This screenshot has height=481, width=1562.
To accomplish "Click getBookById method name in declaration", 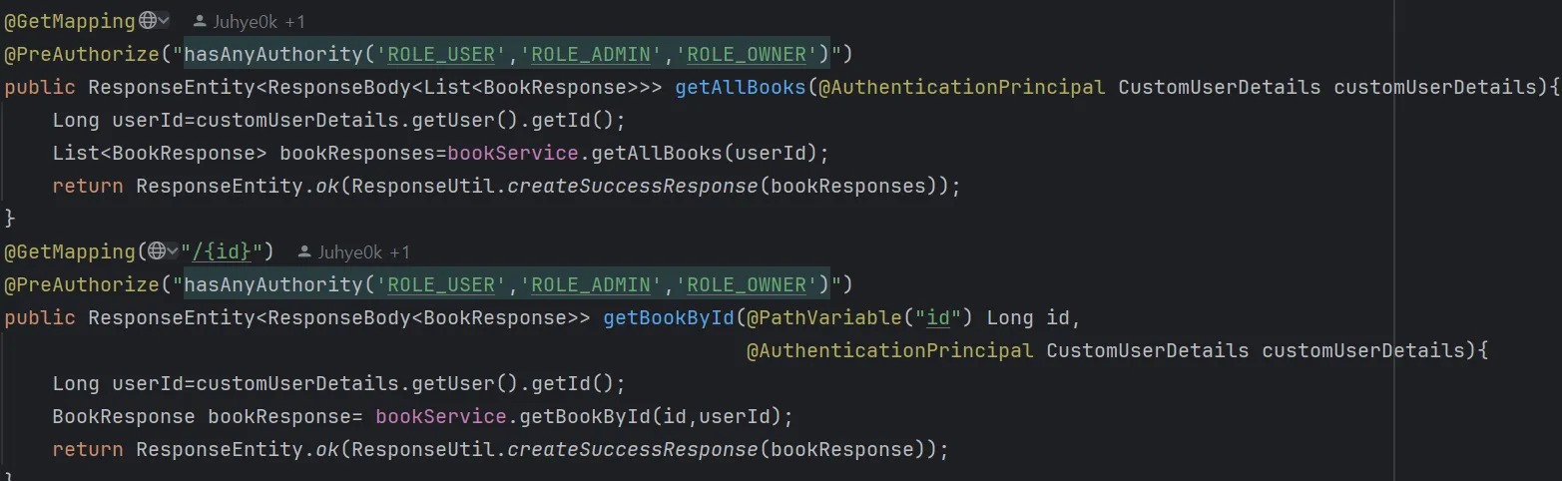I will coord(669,318).
